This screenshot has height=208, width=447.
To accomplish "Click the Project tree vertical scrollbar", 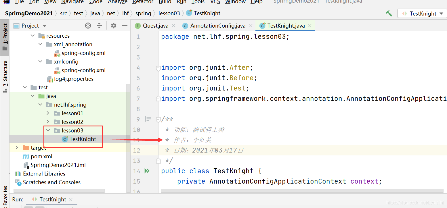I will tap(128, 138).
